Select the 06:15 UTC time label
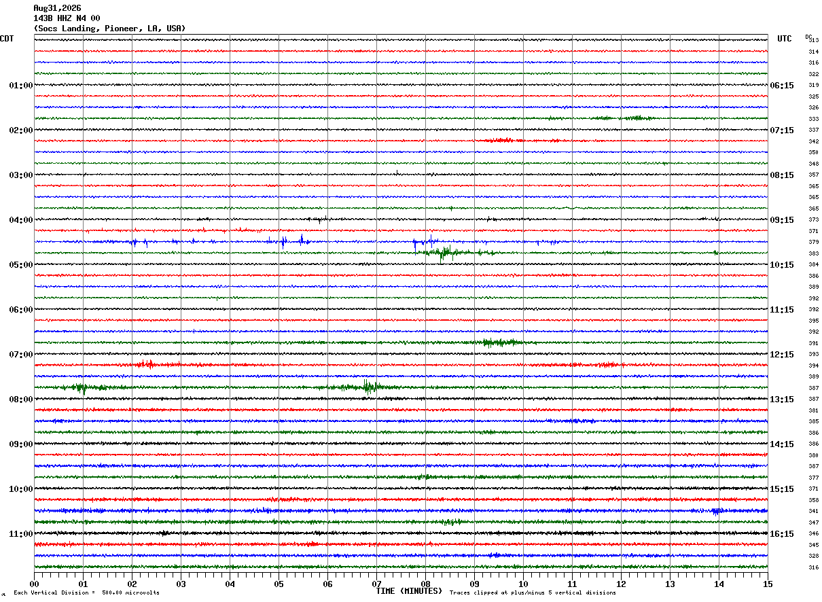Screen dimensions: 822x602 [782, 86]
